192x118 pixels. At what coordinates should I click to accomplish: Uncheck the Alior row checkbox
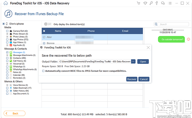click(44, 37)
